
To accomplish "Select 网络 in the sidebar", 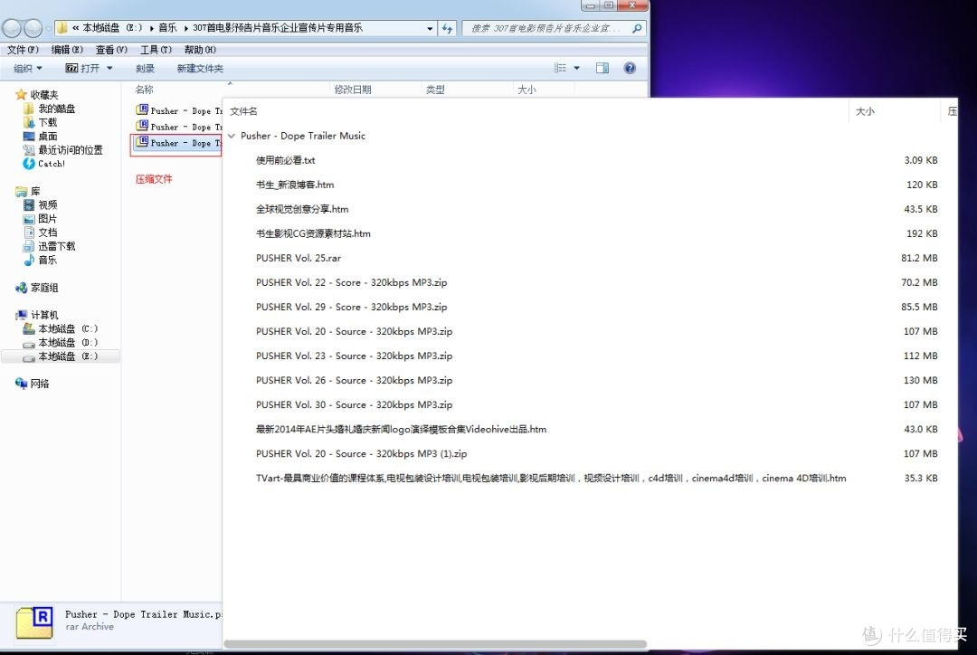I will [33, 384].
